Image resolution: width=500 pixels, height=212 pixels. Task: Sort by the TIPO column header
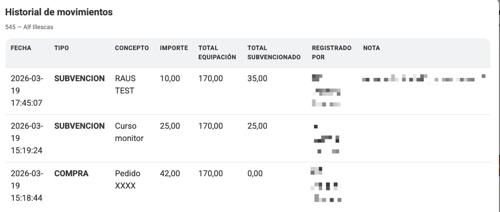(61, 48)
